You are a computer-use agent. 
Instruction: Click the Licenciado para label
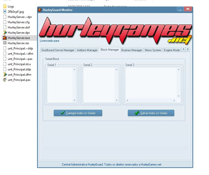[x=50, y=41]
